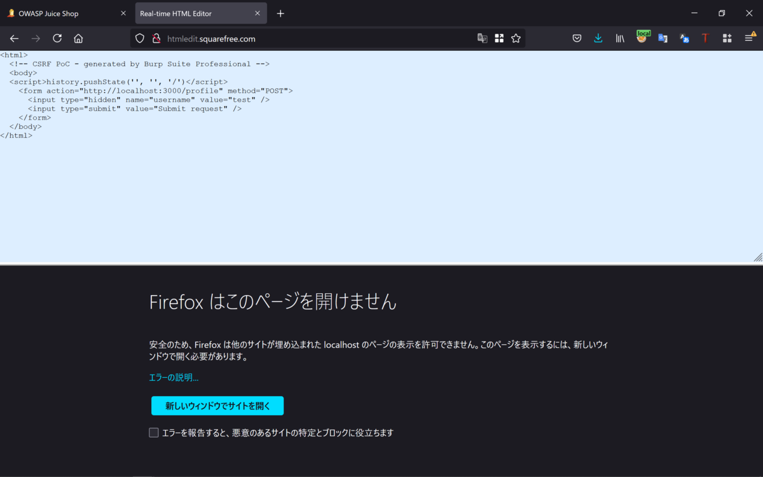Open the Firefox application menu
763x477 pixels.
point(750,38)
